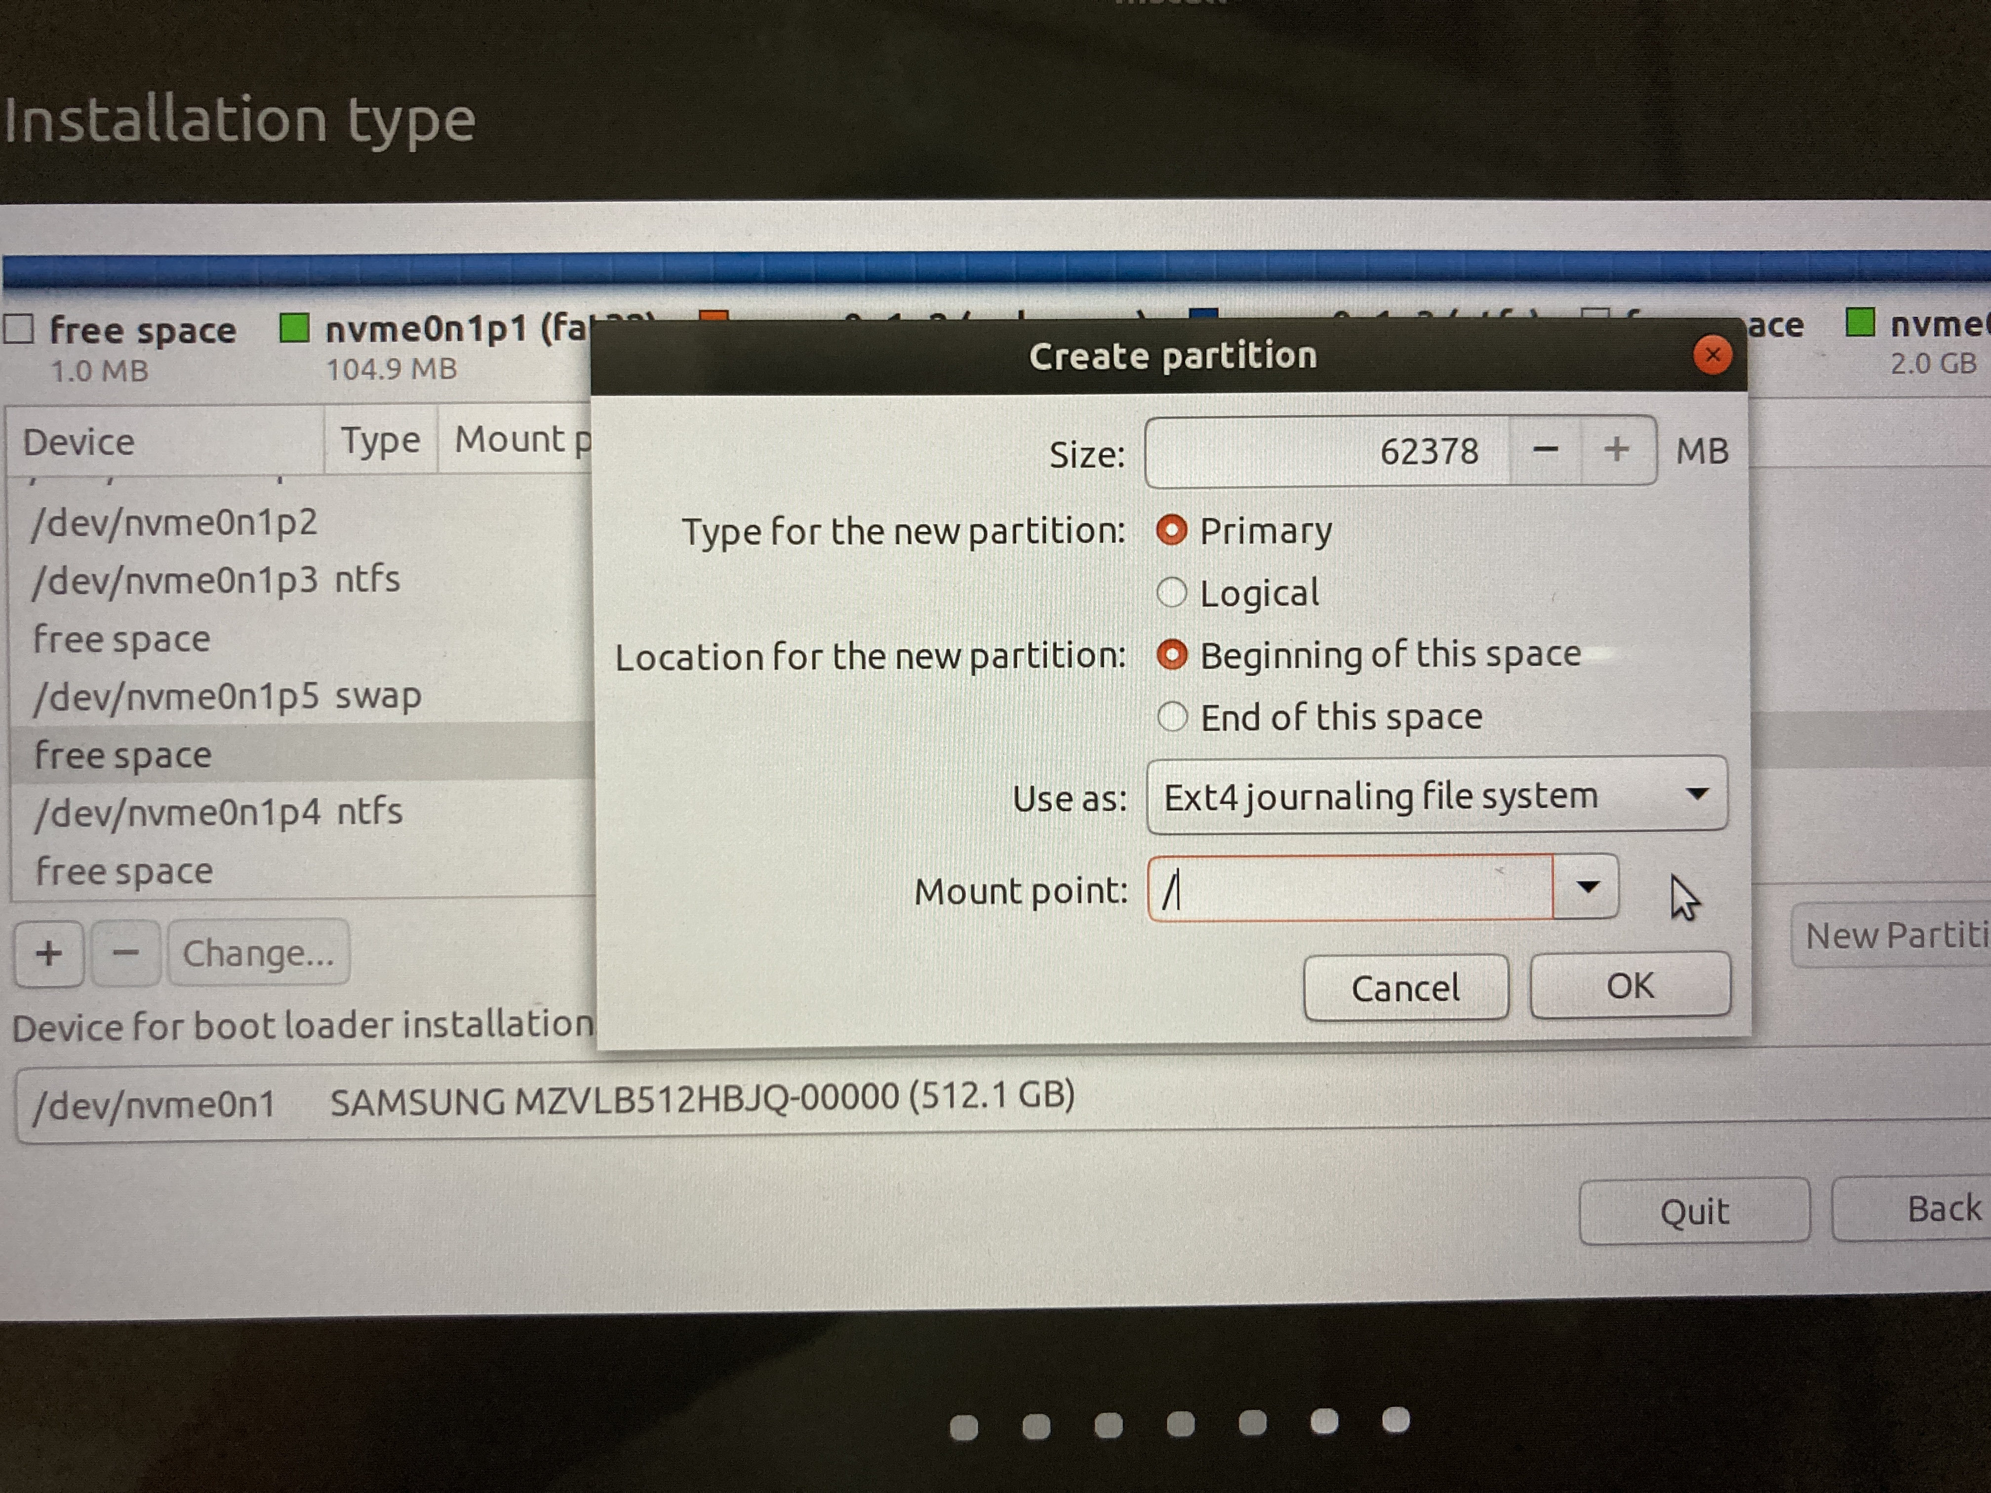Select Logical partition type

point(1172,592)
